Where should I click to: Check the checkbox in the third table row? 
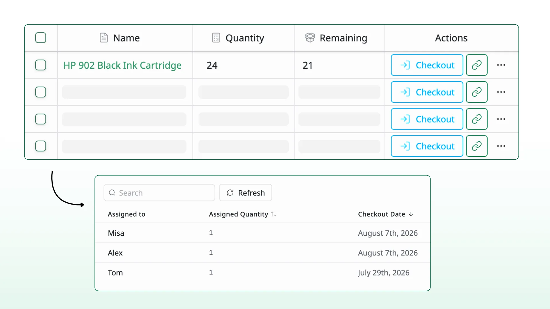tap(41, 119)
